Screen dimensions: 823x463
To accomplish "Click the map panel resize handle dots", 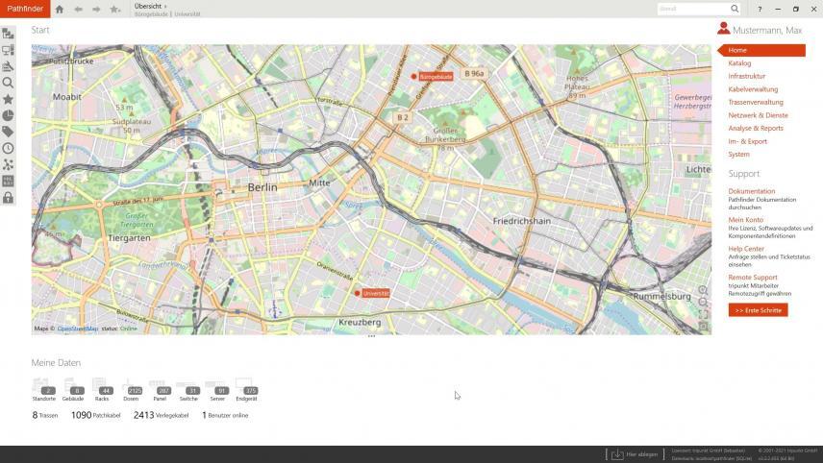I will 371,336.
